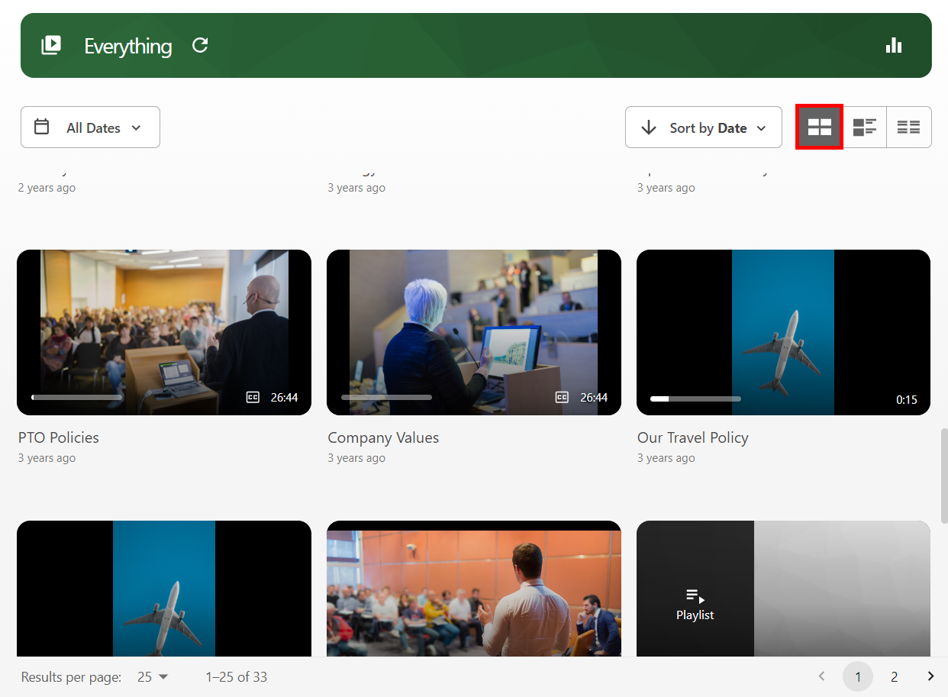This screenshot has height=697, width=948.
Task: Open the analytics bar chart icon
Action: [x=894, y=46]
